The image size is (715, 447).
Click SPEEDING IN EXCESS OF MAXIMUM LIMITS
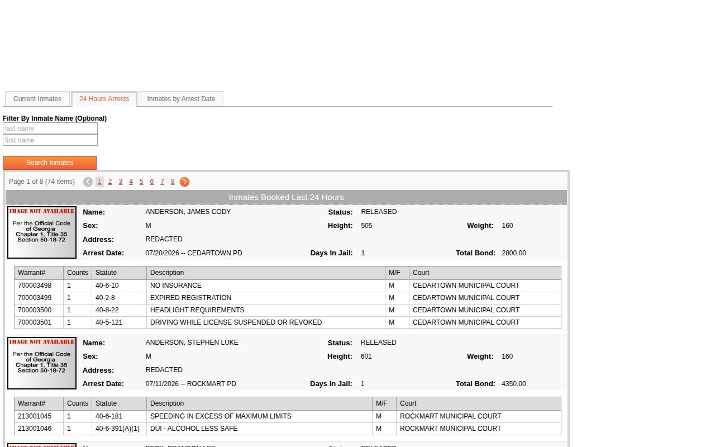pyautogui.click(x=221, y=416)
